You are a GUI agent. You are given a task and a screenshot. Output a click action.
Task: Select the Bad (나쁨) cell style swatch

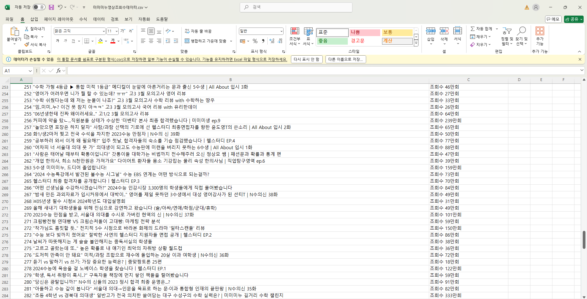(x=365, y=32)
